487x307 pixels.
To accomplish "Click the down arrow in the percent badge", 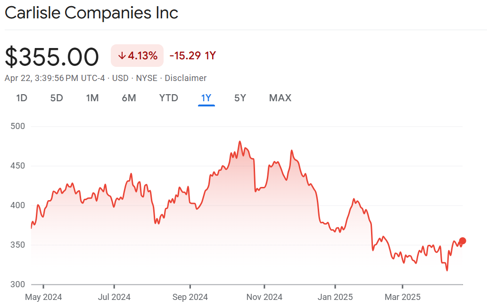I will (x=122, y=56).
